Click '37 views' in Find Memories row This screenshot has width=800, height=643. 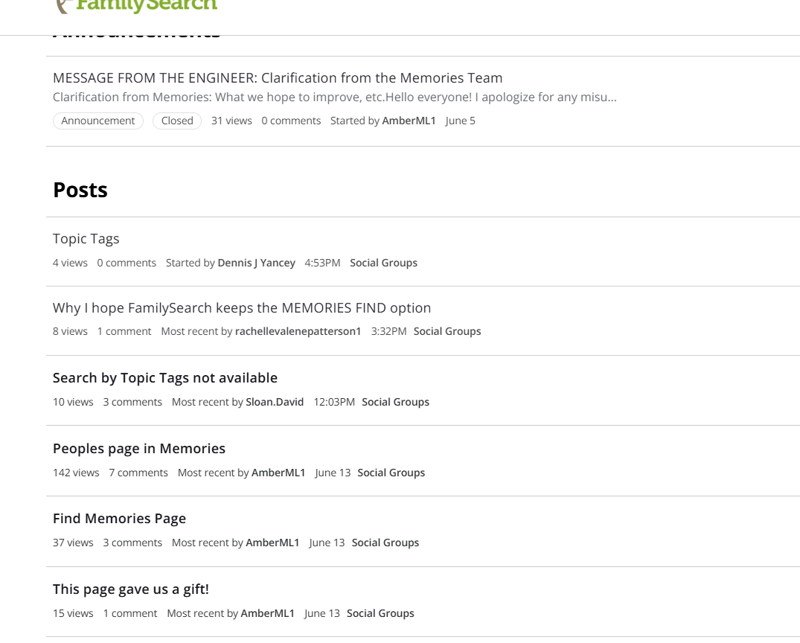tap(73, 543)
